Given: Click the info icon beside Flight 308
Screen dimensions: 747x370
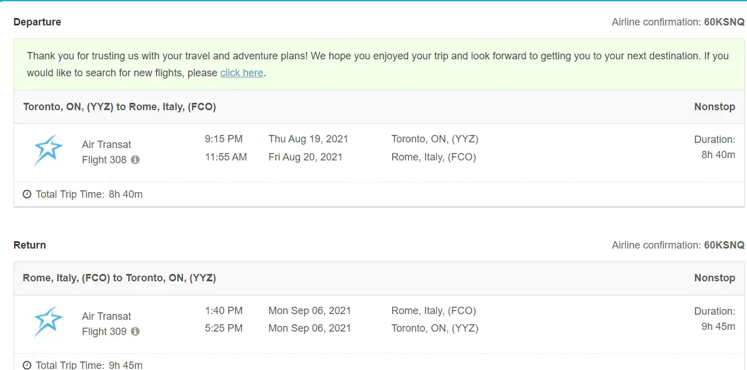Looking at the screenshot, I should (x=135, y=160).
